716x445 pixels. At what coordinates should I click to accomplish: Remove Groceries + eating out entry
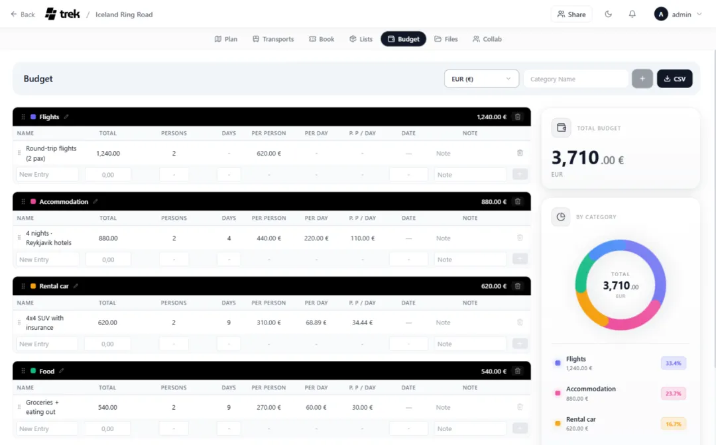click(x=520, y=407)
